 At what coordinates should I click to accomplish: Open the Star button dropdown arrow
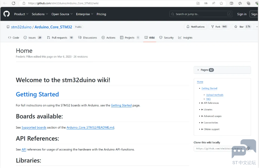[257, 27]
